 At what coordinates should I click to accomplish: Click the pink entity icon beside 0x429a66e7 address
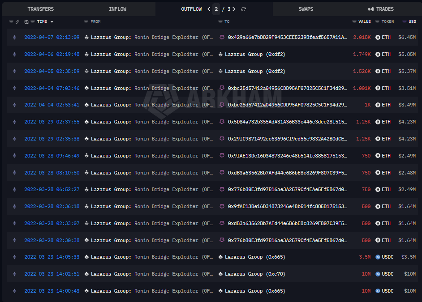[222, 37]
